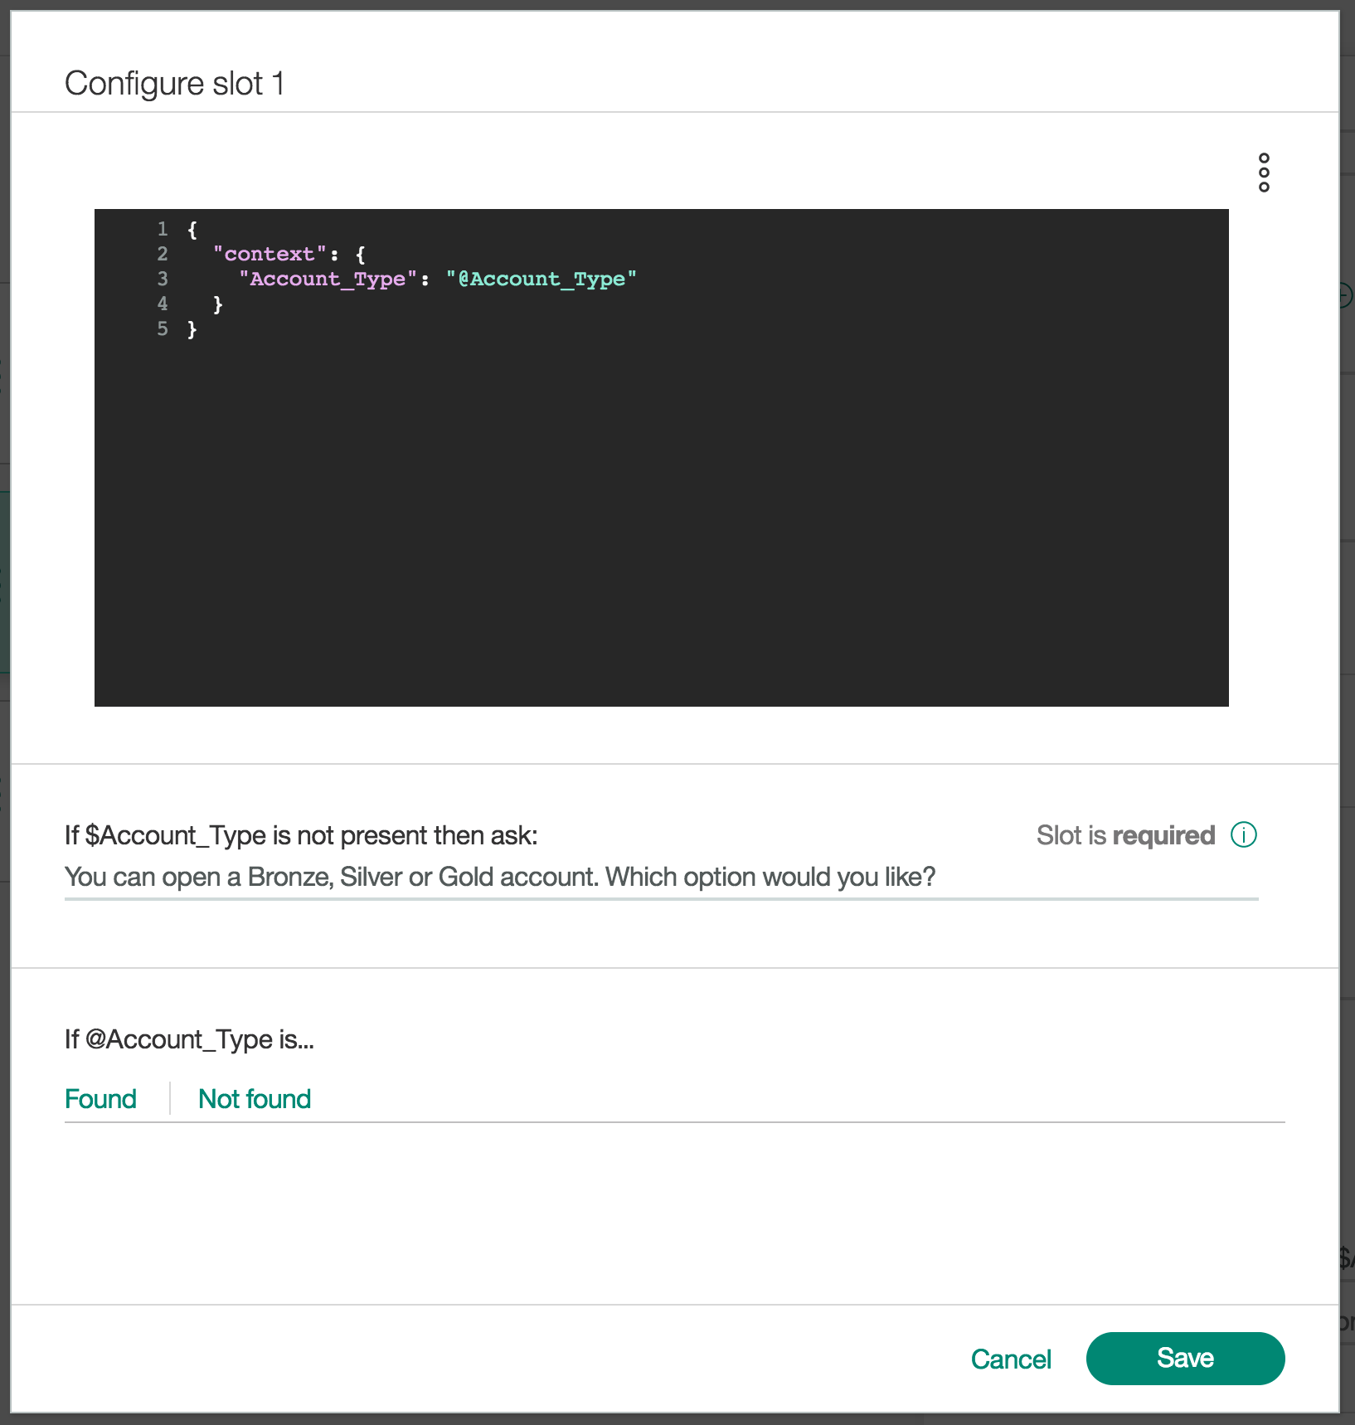Click the opening brace on line 1
This screenshot has width=1355, height=1425.
pos(192,229)
